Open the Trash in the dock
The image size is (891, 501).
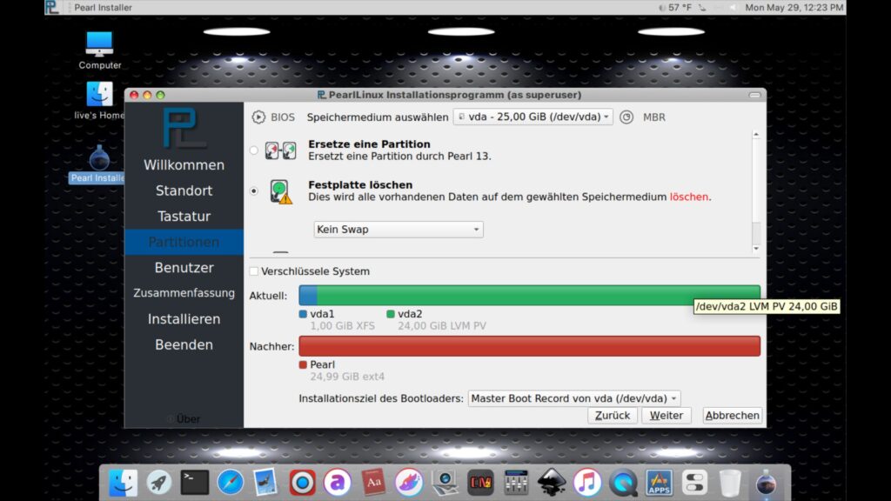(x=730, y=482)
